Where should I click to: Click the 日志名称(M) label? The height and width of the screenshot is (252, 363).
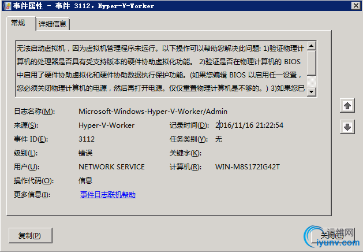coord(35,112)
